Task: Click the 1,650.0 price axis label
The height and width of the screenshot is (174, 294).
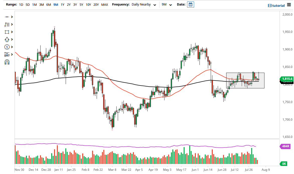Action: click(x=287, y=137)
